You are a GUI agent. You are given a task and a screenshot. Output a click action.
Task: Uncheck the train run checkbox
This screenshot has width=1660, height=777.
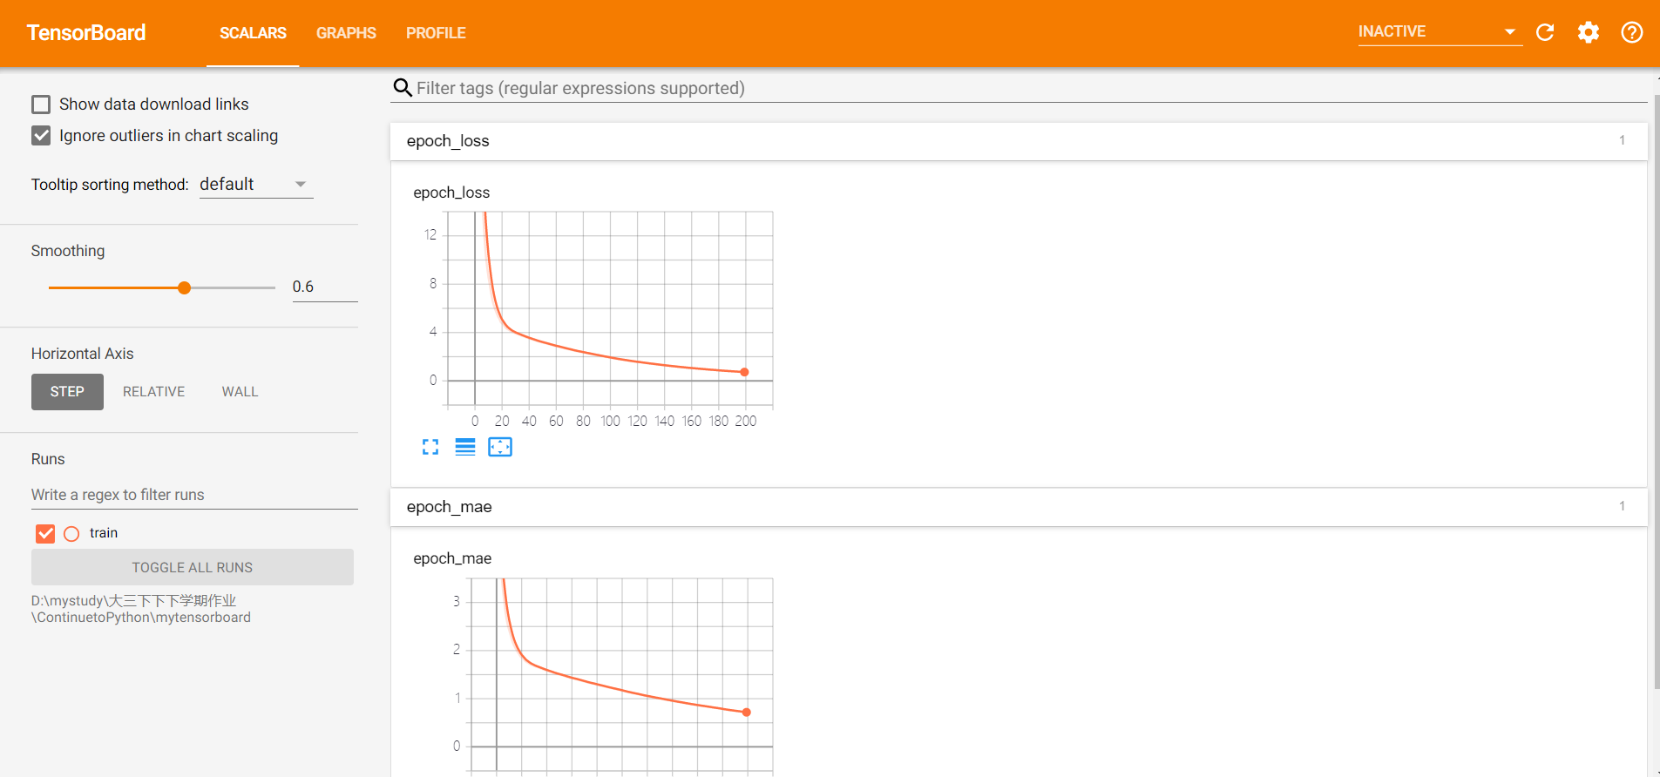(45, 533)
